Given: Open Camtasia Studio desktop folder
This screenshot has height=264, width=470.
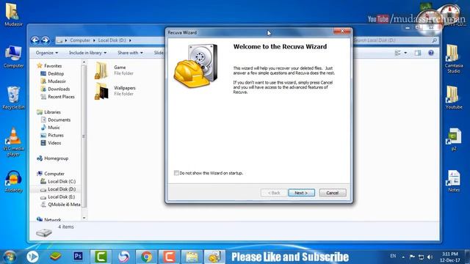Looking at the screenshot, I should pos(454,59).
